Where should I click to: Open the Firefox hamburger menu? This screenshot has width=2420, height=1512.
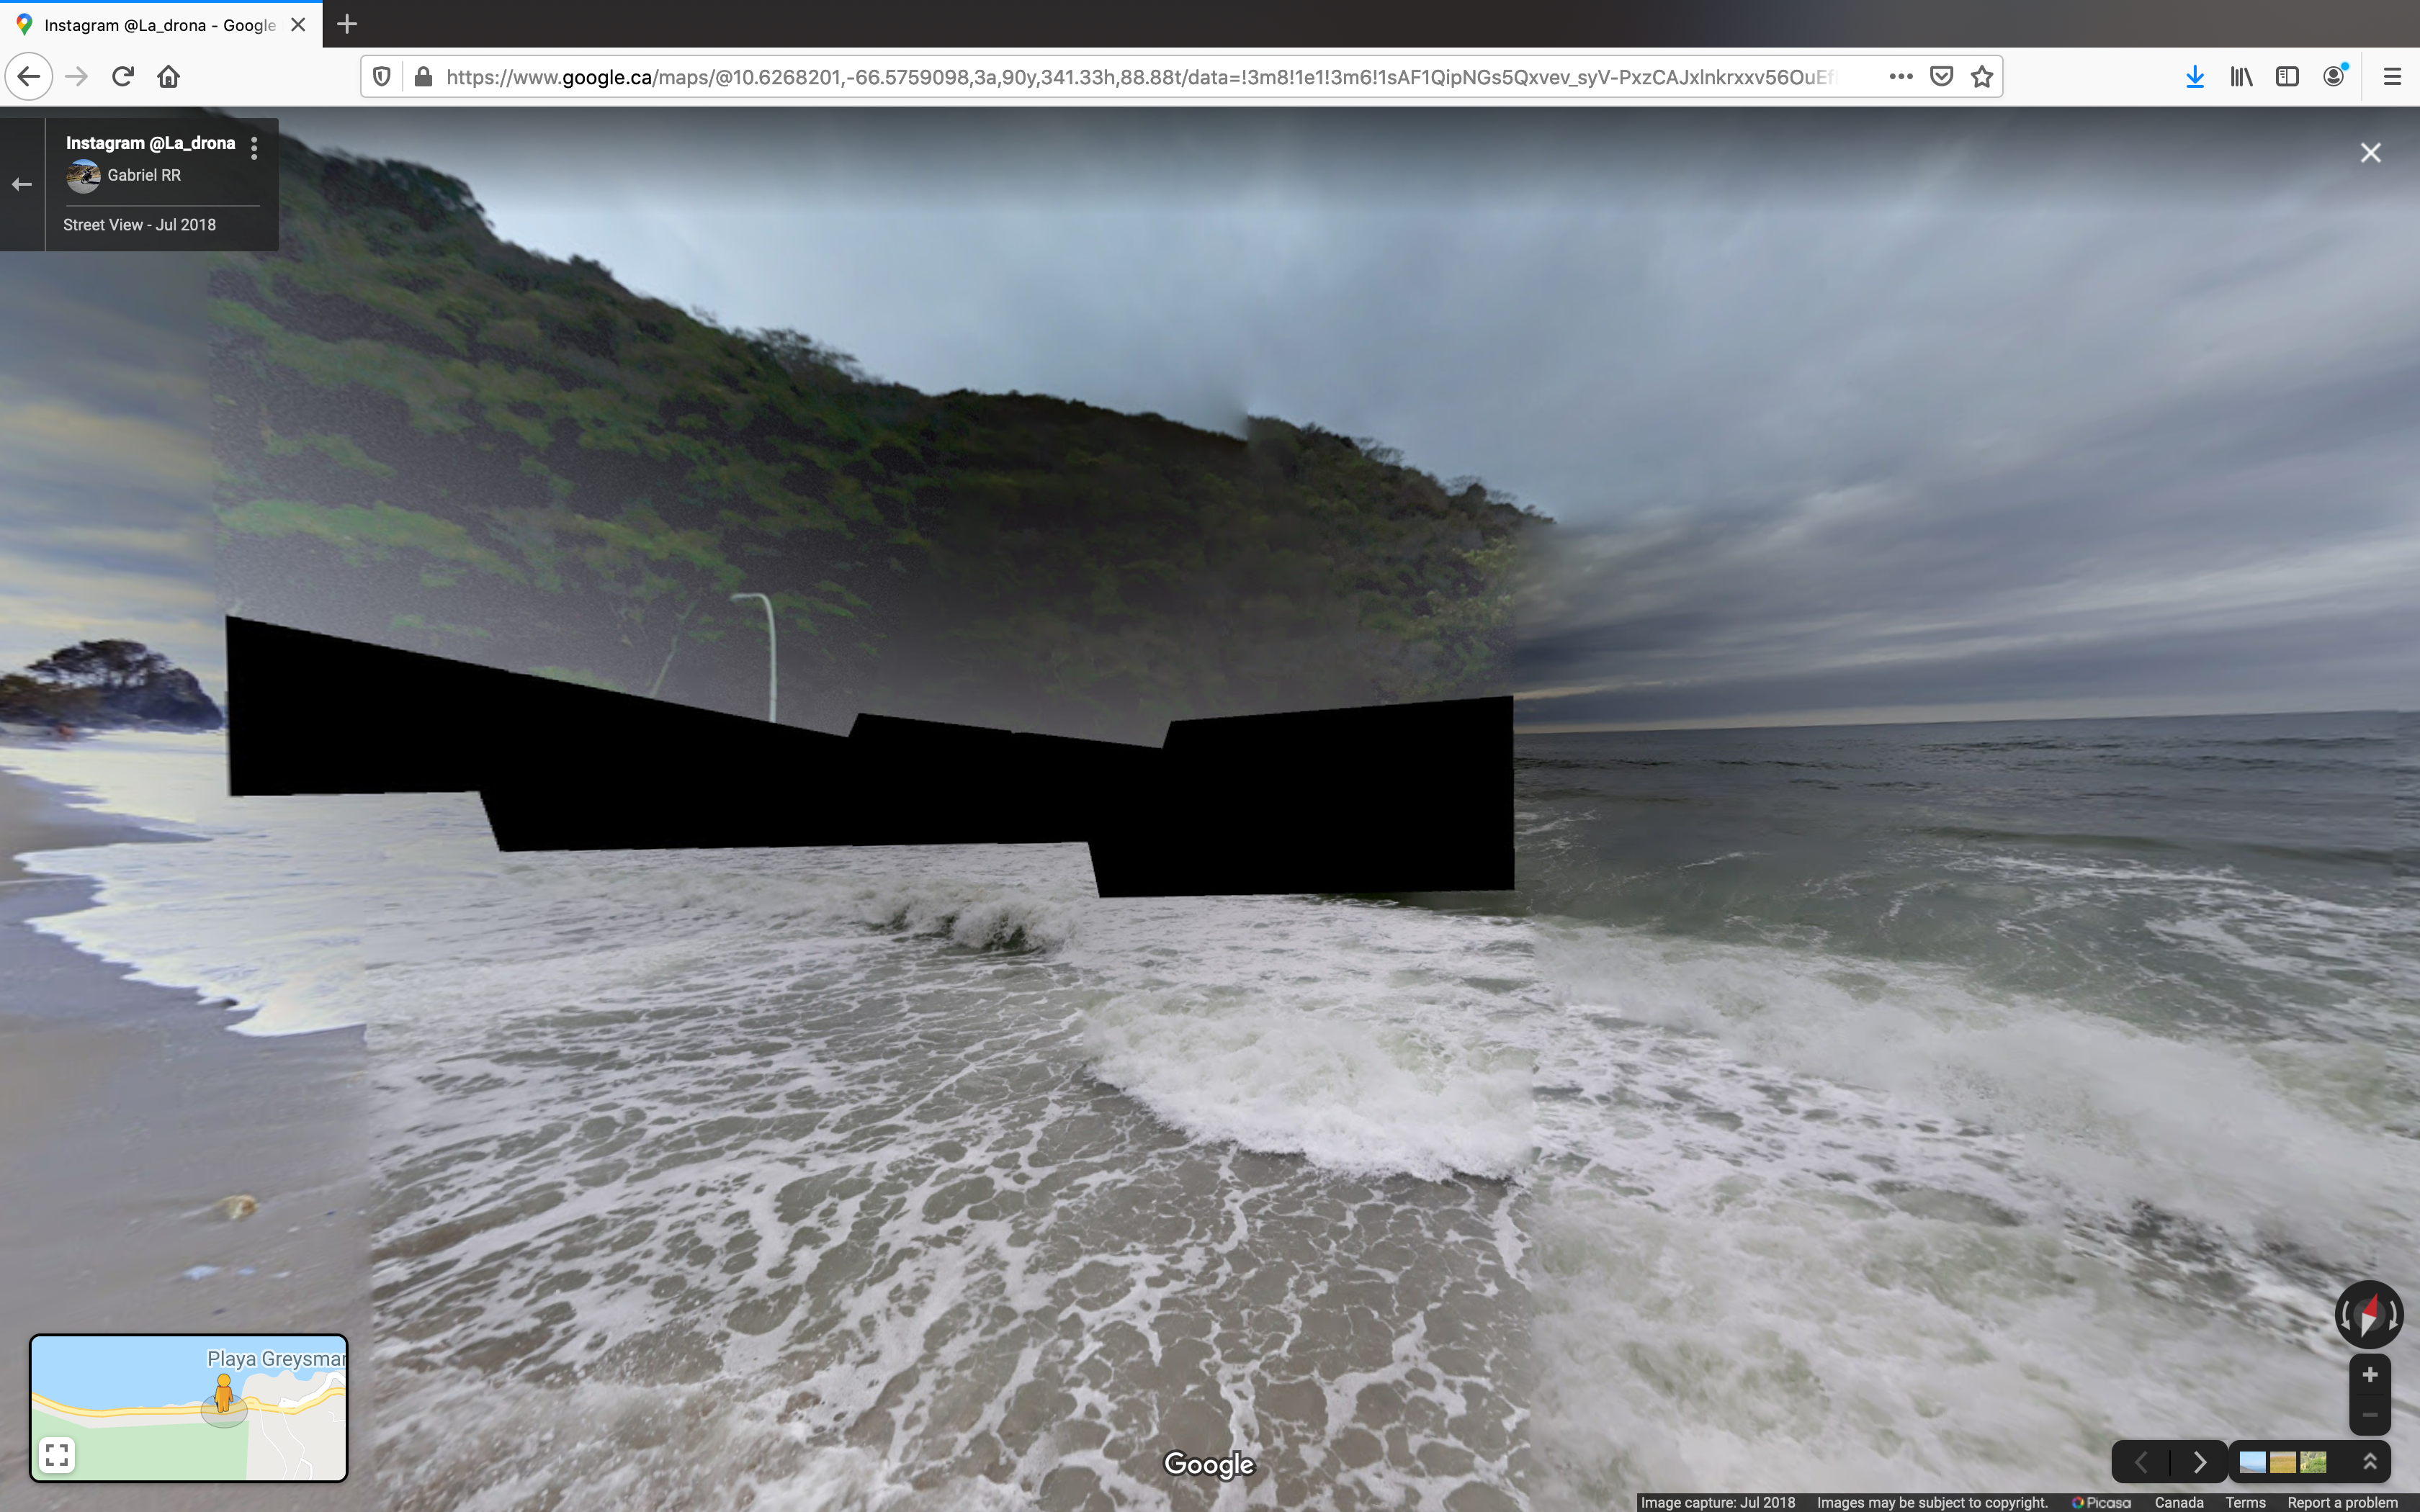[x=2392, y=77]
